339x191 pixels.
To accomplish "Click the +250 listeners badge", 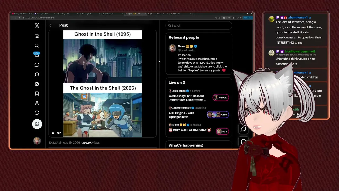I will [218, 115].
